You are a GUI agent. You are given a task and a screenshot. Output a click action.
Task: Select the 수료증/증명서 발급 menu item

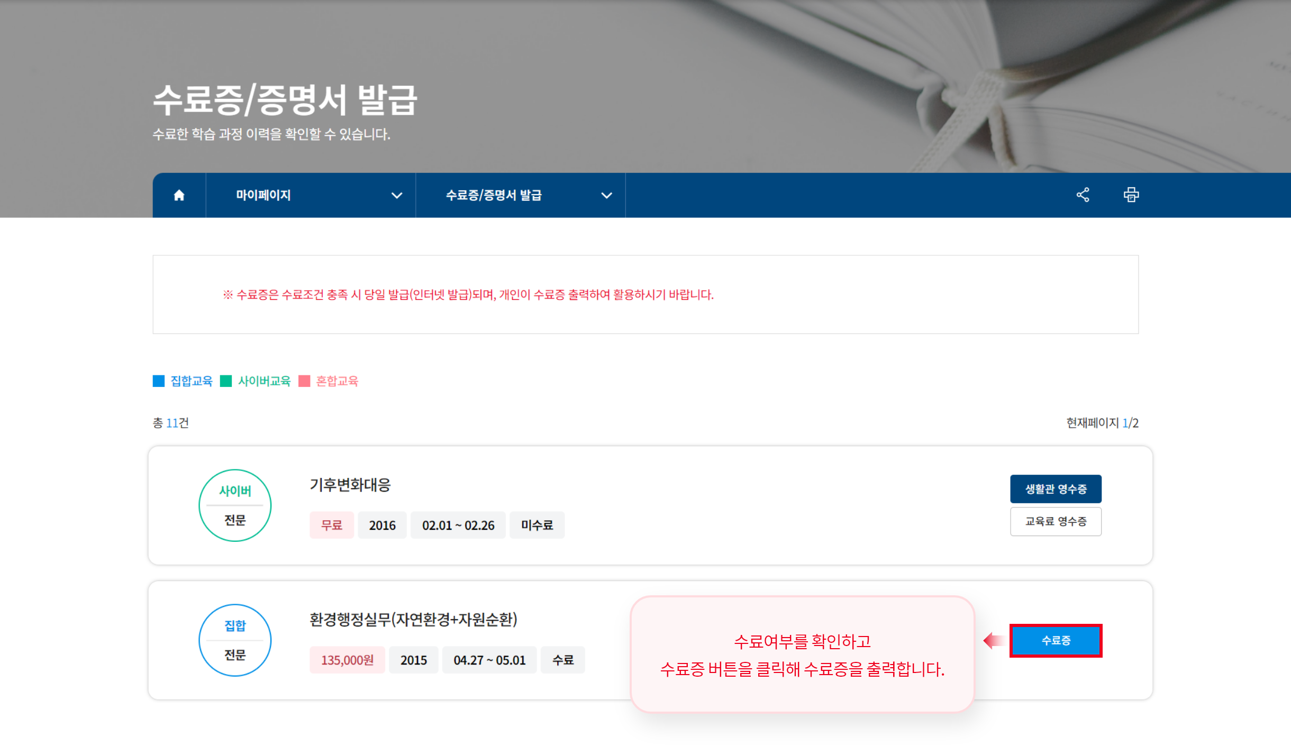point(496,195)
